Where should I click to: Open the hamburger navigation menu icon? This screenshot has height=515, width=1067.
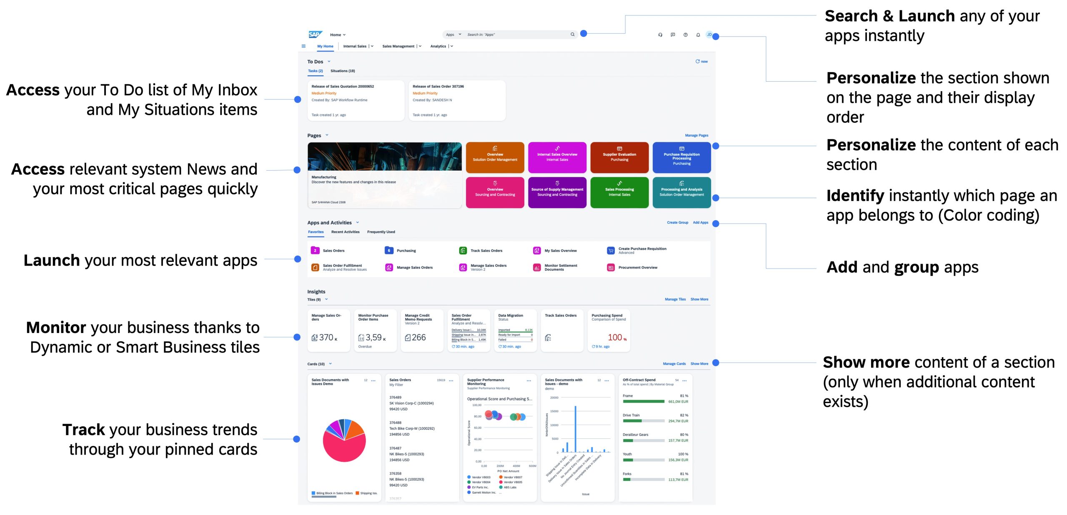[x=303, y=46]
